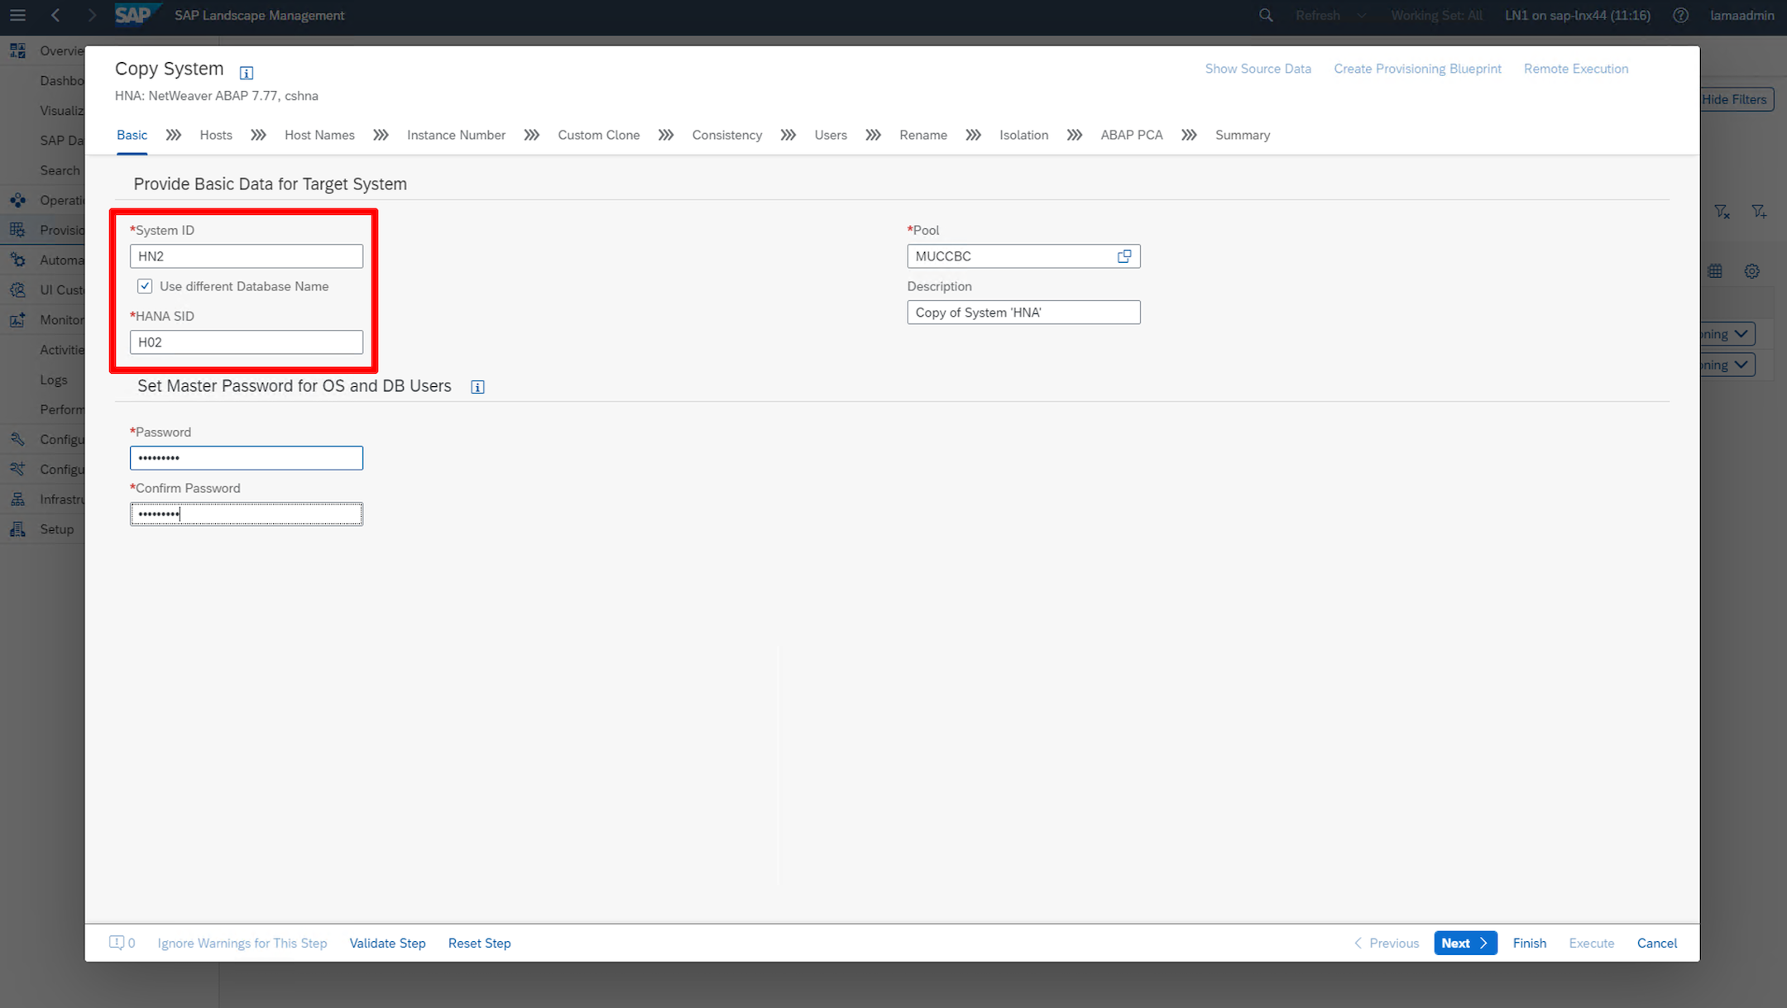Enable the checkbox for different Database Name
Screen dimensions: 1787x1008
click(145, 286)
